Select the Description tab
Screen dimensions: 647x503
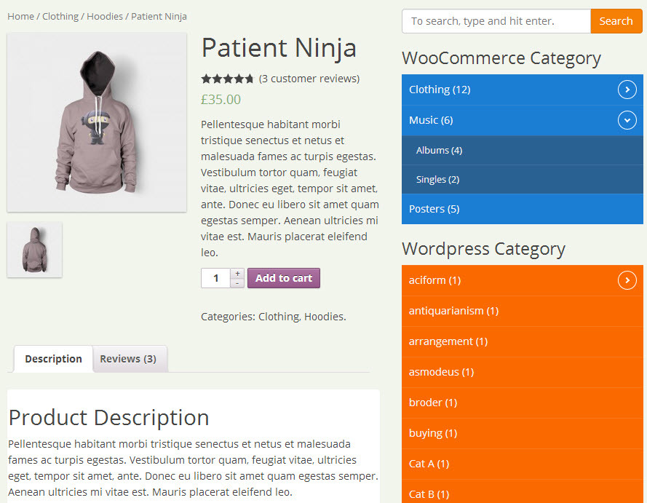(53, 359)
